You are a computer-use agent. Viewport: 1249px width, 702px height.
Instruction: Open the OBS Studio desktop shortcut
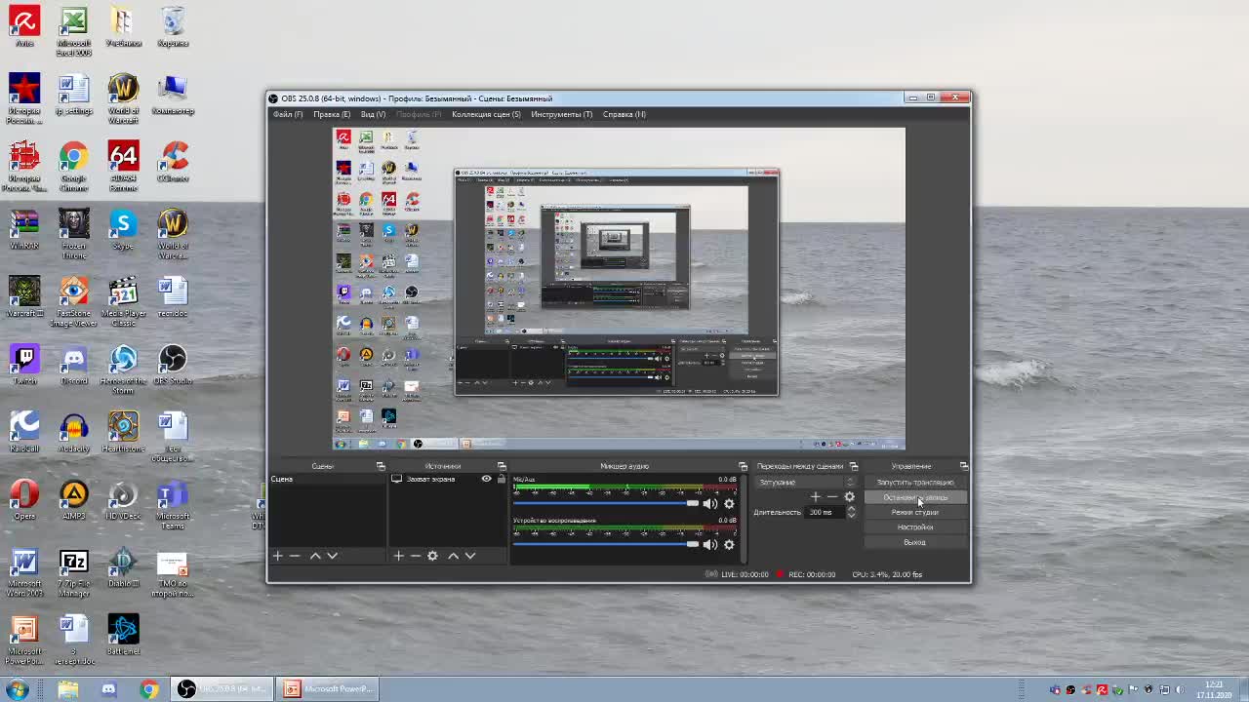coord(173,365)
